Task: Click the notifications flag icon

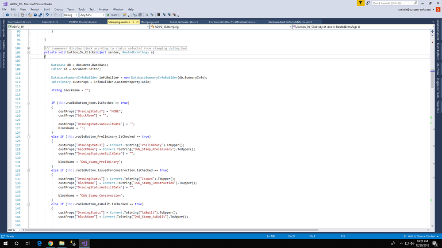Action: (361, 3)
